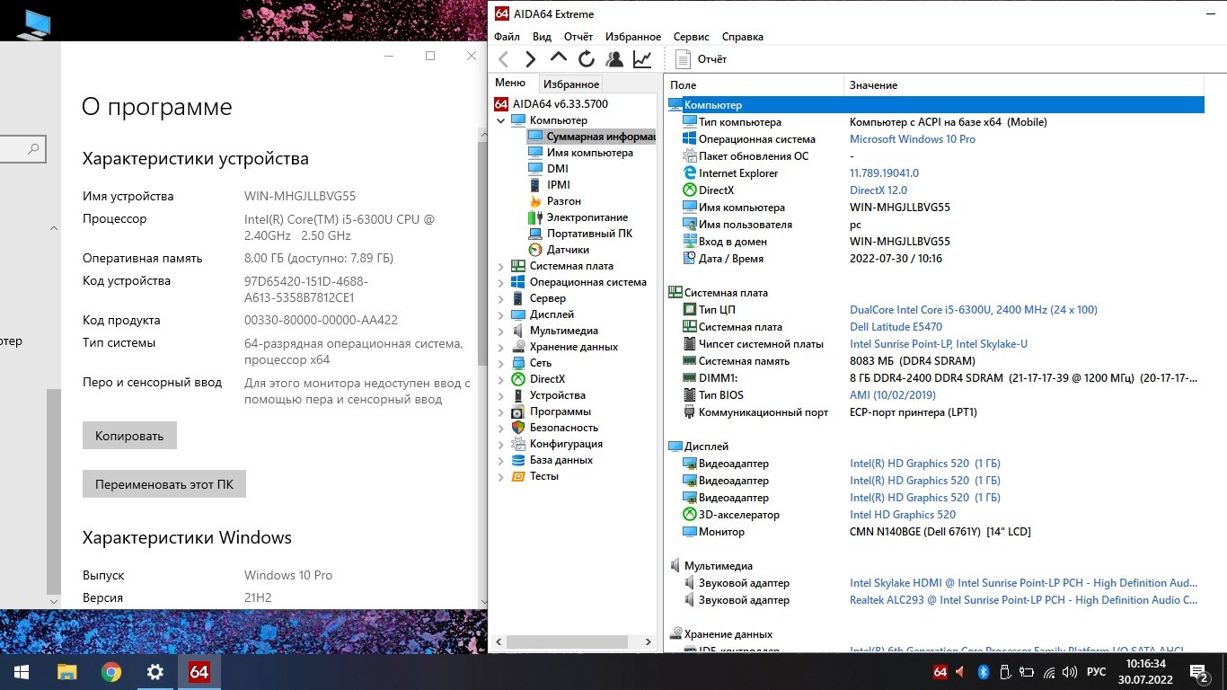Click the AIDA64 tray icon

tap(940, 671)
